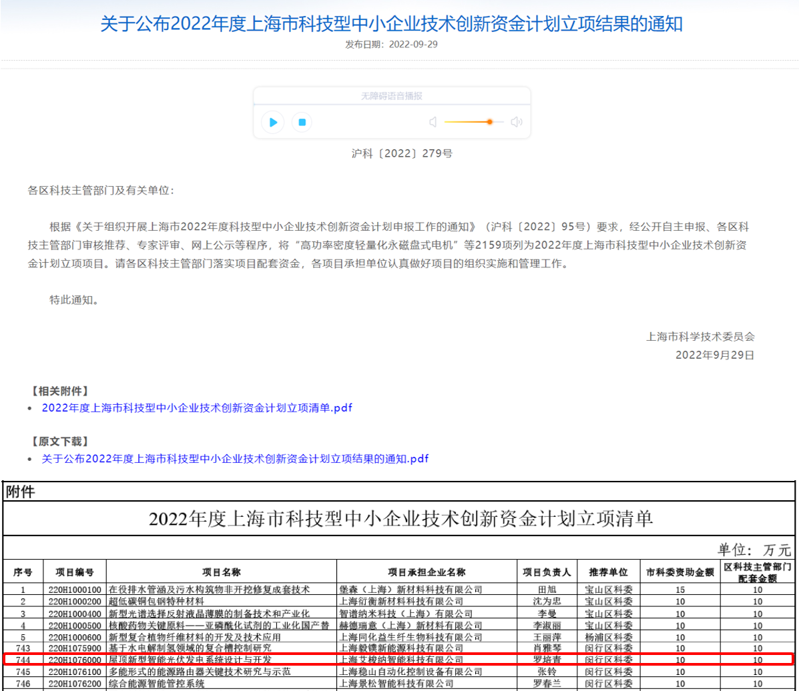Viewport: 799px width, 691px height.
Task: Click the 无障碍语音播报 player label
Action: pyautogui.click(x=392, y=96)
